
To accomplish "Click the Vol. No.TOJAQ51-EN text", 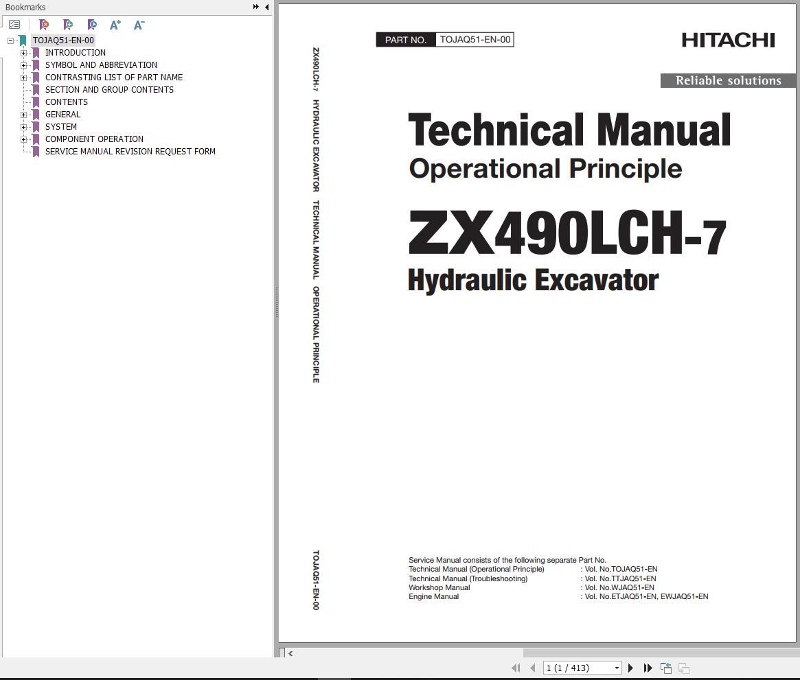I will point(621,569).
